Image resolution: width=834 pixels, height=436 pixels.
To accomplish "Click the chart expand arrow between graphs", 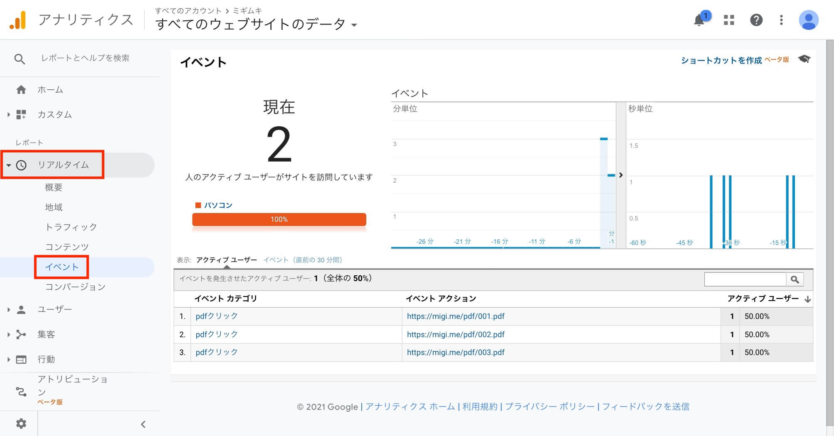I will tap(621, 175).
